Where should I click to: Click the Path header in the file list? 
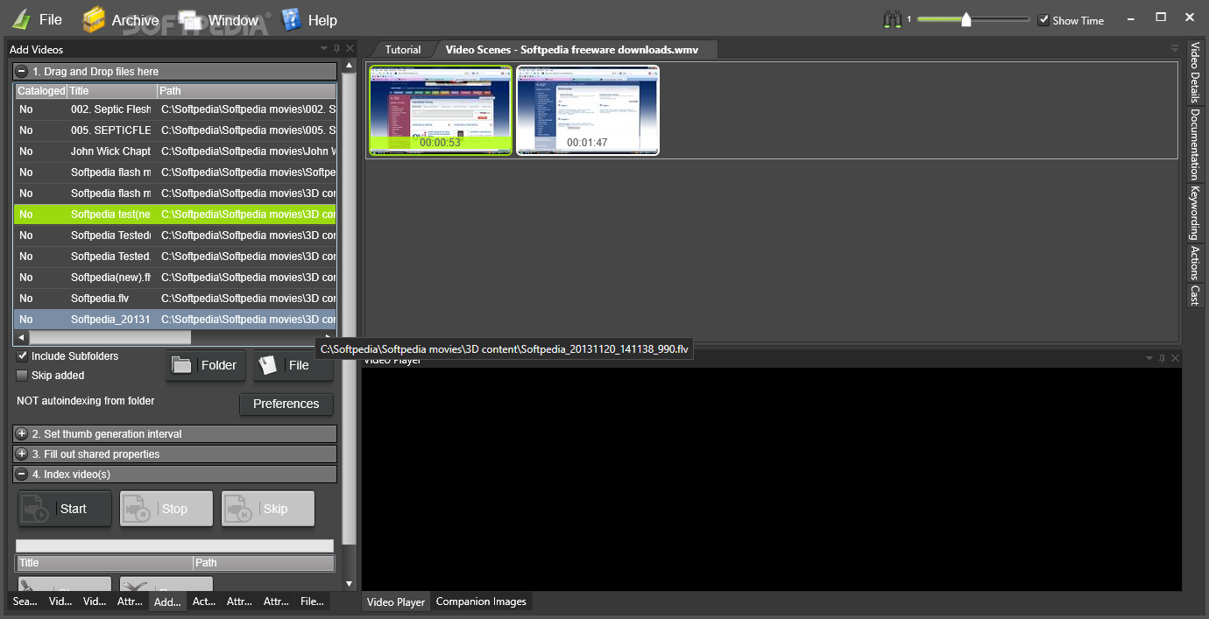click(x=246, y=91)
